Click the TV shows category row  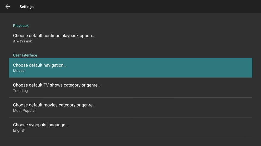[130, 88]
